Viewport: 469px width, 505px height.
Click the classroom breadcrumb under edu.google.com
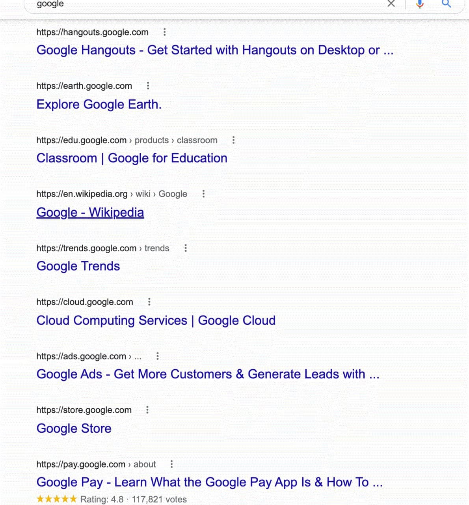tap(197, 140)
